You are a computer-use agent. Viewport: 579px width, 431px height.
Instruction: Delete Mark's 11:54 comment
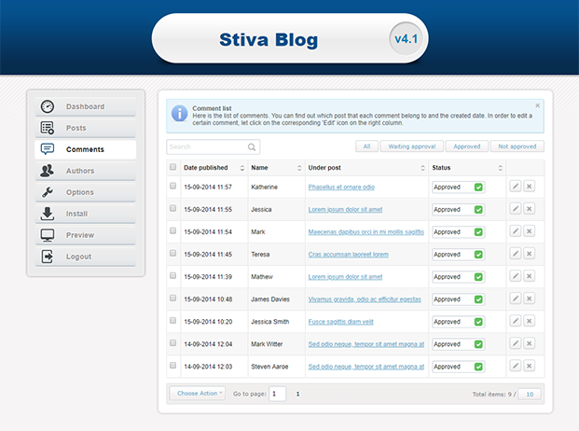point(530,231)
